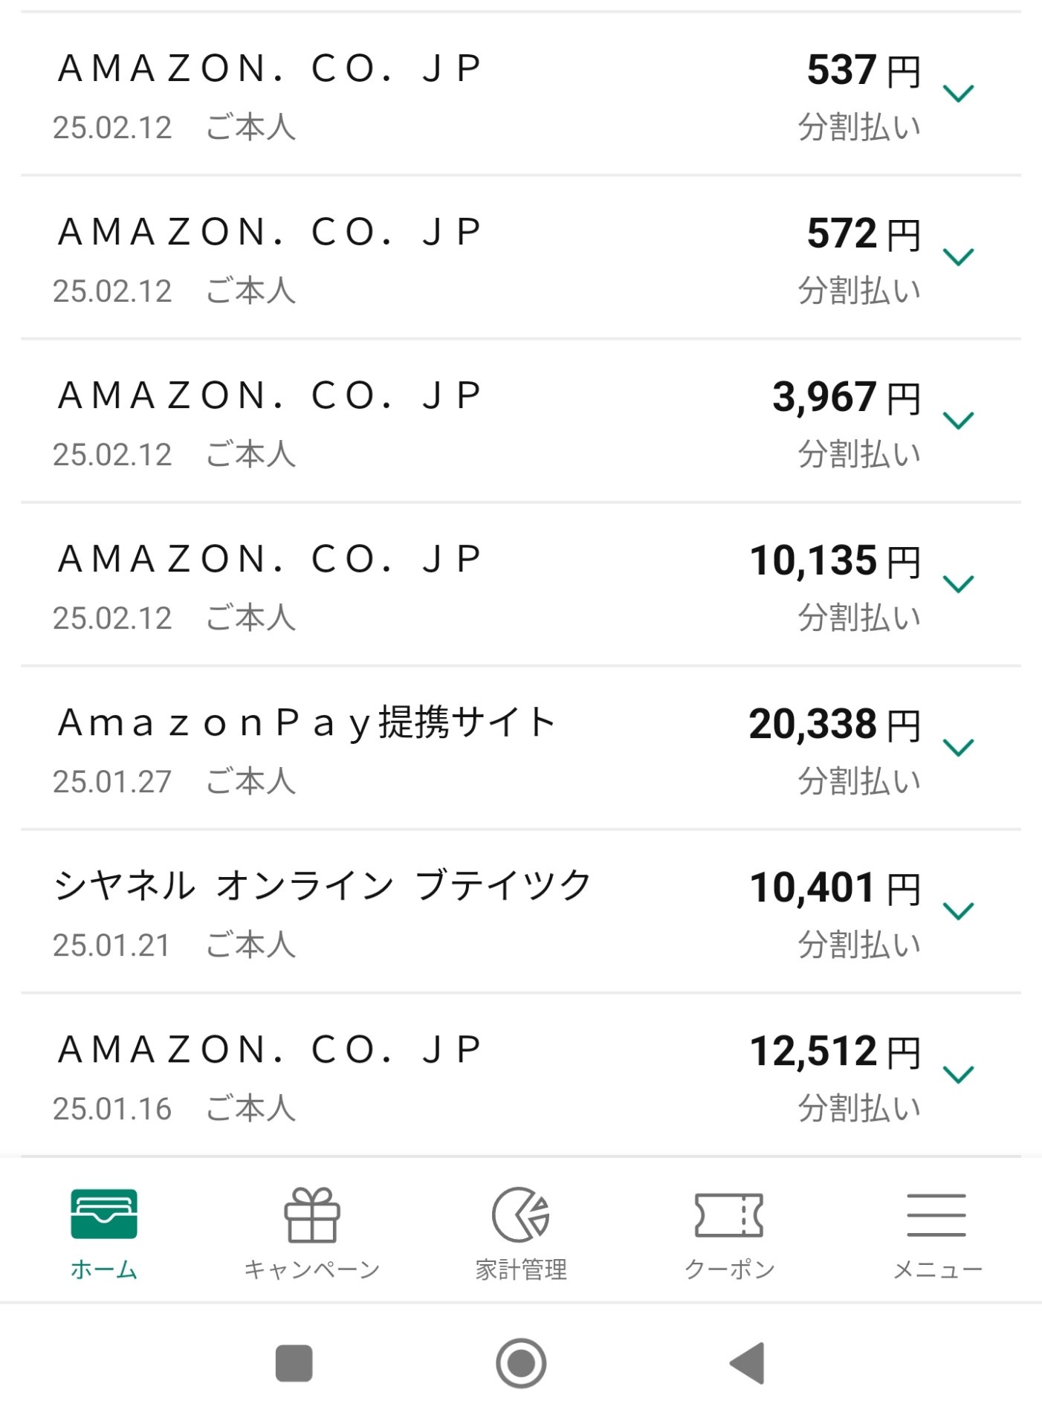
Task: Select the AmazonPay提携サイト transaction name
Action: 306,722
